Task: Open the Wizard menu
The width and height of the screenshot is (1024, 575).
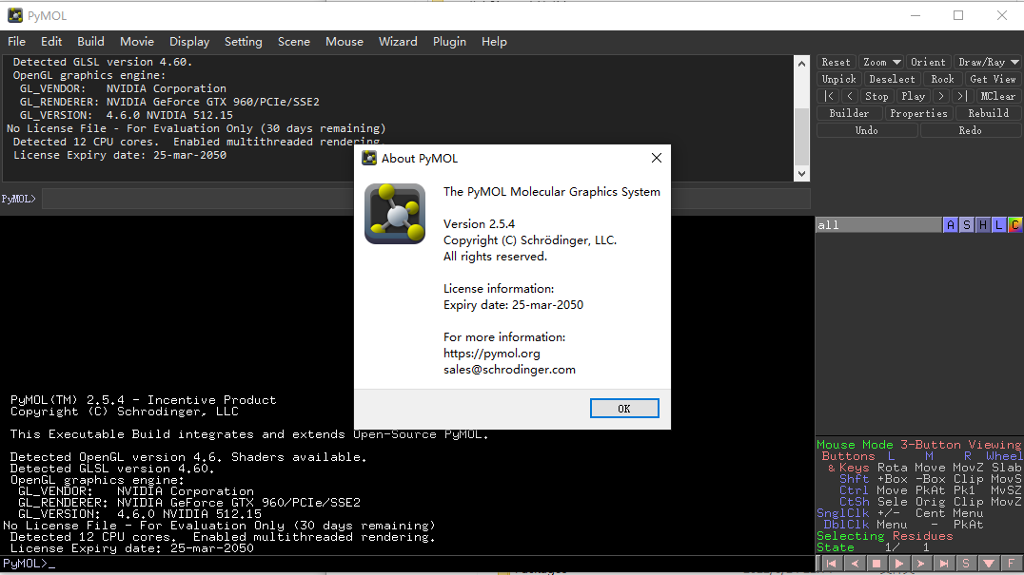Action: (398, 42)
